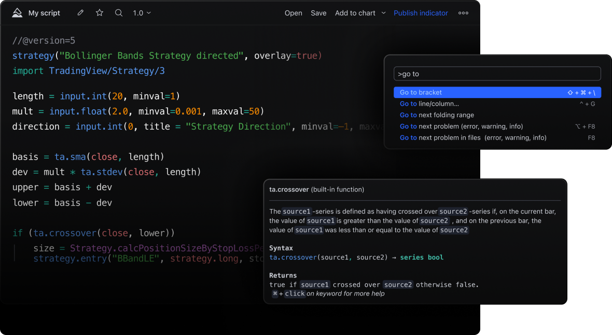Click the "Strategy Direction" string
612x335 pixels.
click(238, 127)
